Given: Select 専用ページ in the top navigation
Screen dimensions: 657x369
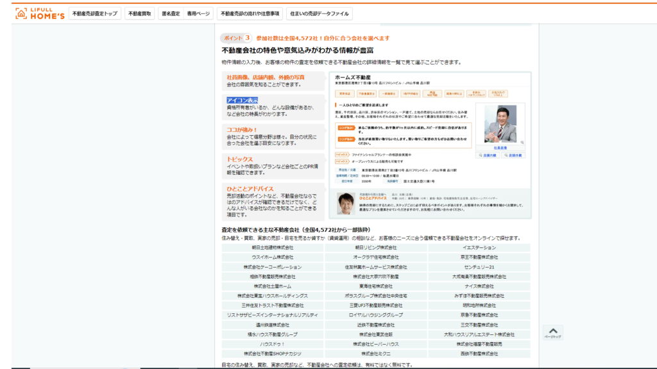Looking at the screenshot, I should coord(198,13).
